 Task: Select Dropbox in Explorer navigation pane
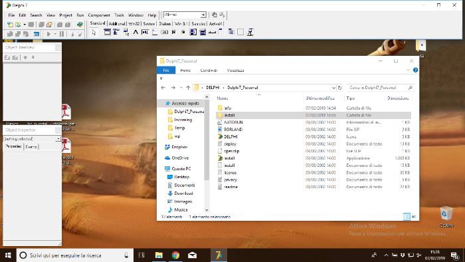(179, 147)
